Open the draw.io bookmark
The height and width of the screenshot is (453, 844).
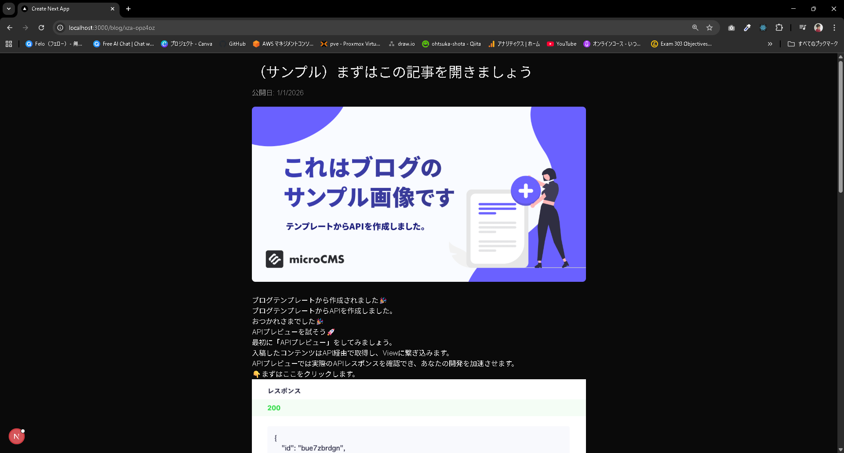coord(402,44)
